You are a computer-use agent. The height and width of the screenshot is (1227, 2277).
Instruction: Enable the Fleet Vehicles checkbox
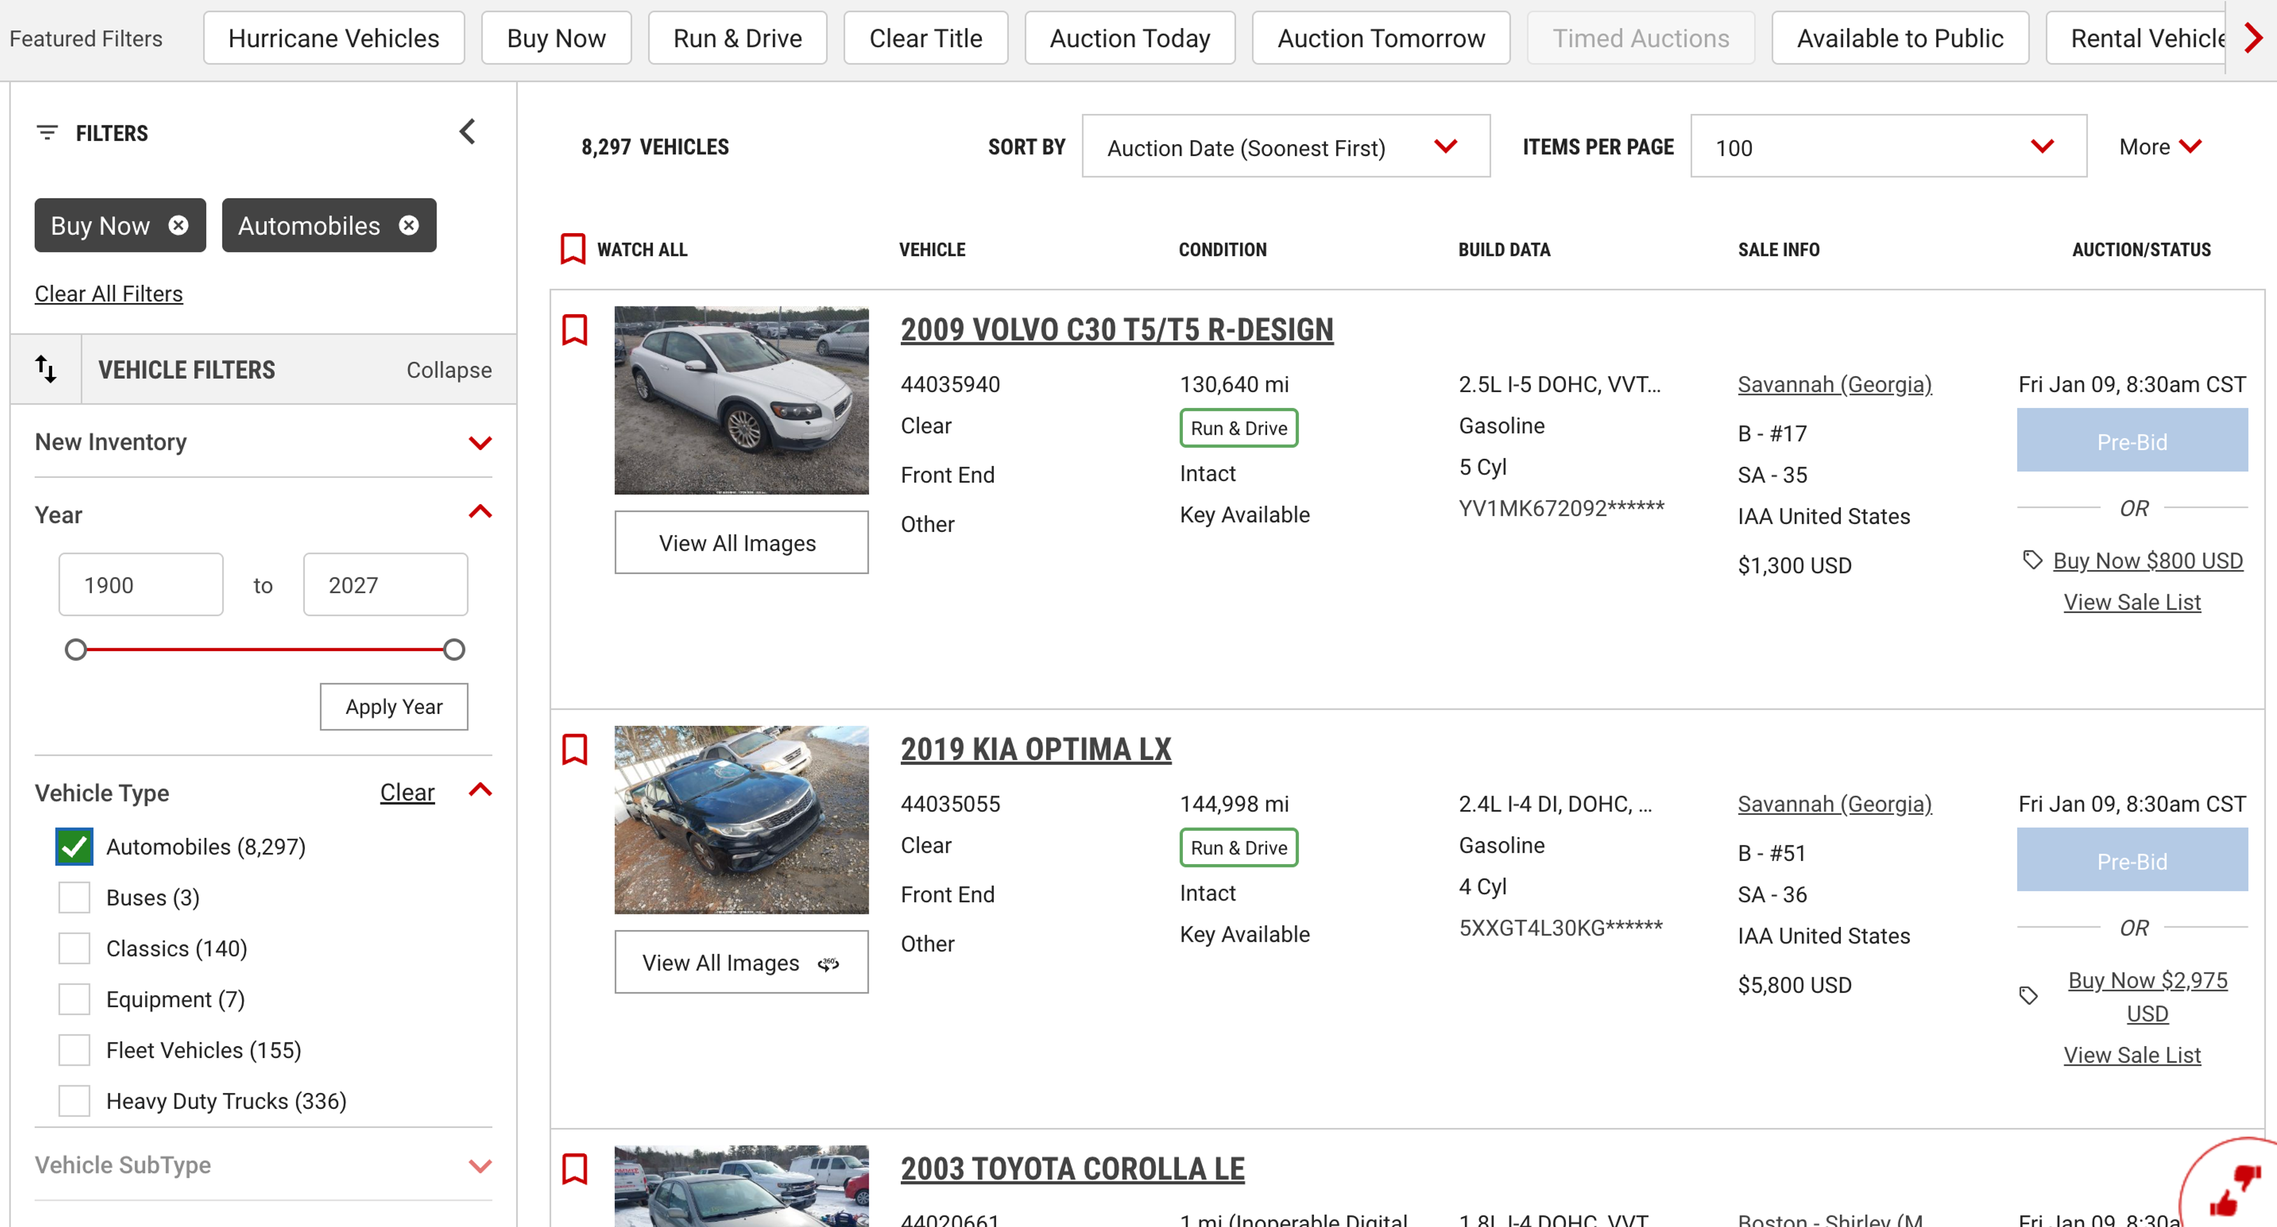coord(74,1050)
